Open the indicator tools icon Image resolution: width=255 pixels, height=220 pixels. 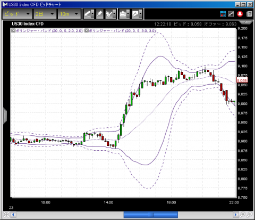tap(110, 14)
